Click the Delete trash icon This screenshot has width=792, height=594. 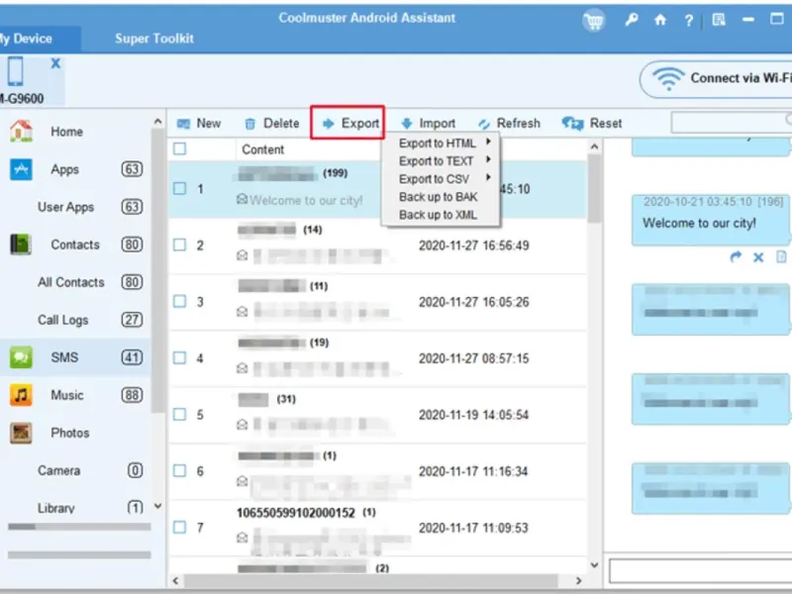click(x=250, y=123)
